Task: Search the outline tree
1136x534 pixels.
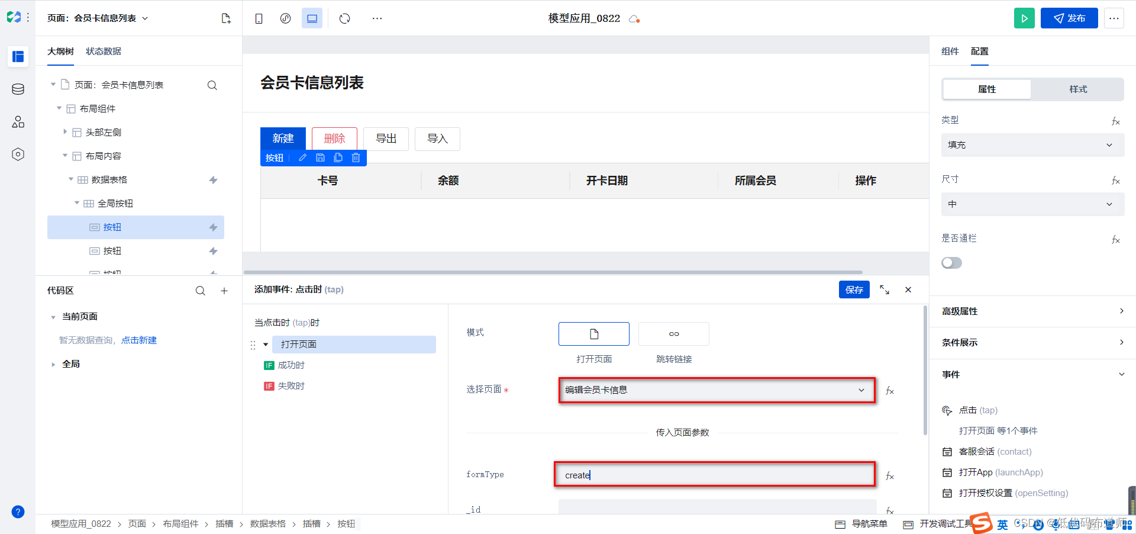Action: 212,85
